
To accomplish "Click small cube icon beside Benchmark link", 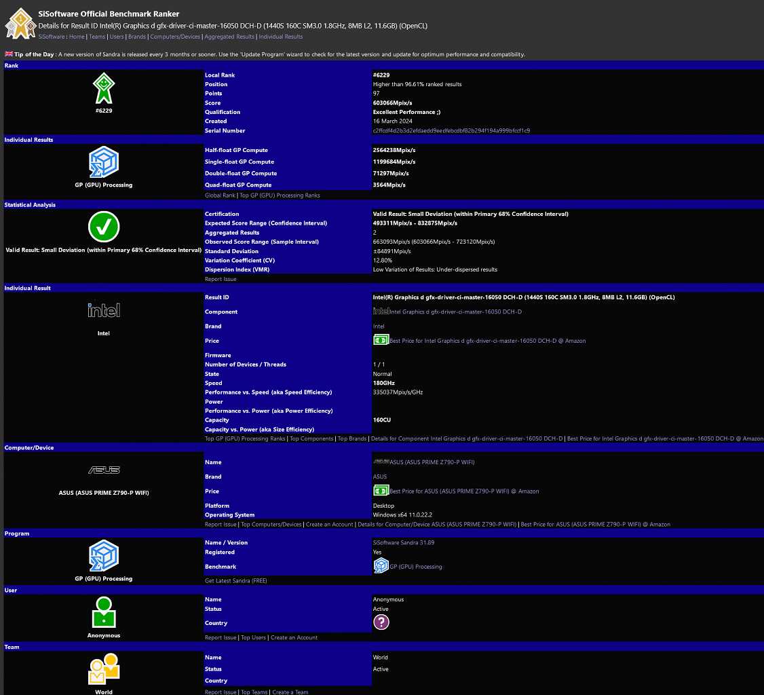I will pos(381,565).
